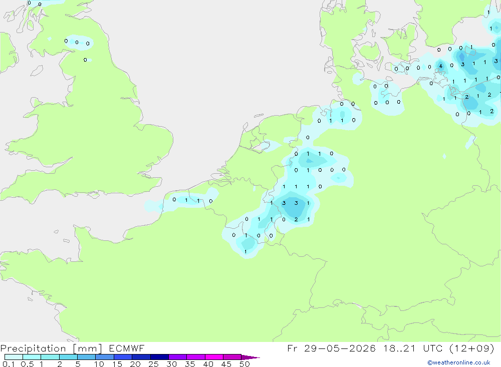
Task: Click the "UTC" label
Action: tap(433, 348)
